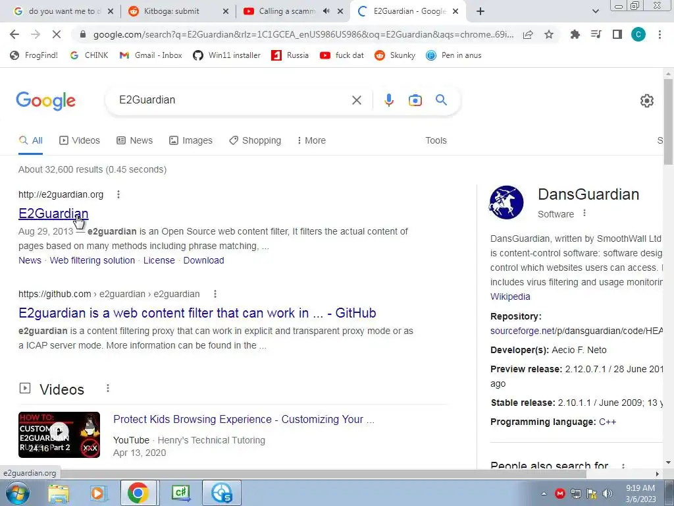The image size is (674, 506).
Task: Open Web filtering solution sitelink
Action: click(92, 260)
